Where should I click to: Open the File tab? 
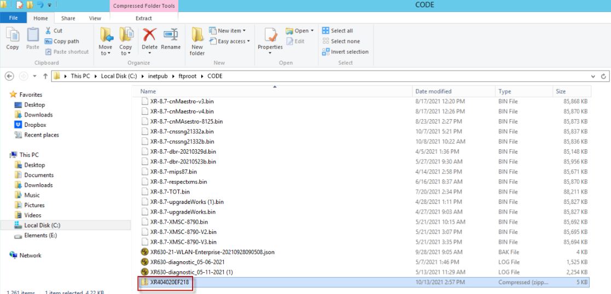[13, 18]
